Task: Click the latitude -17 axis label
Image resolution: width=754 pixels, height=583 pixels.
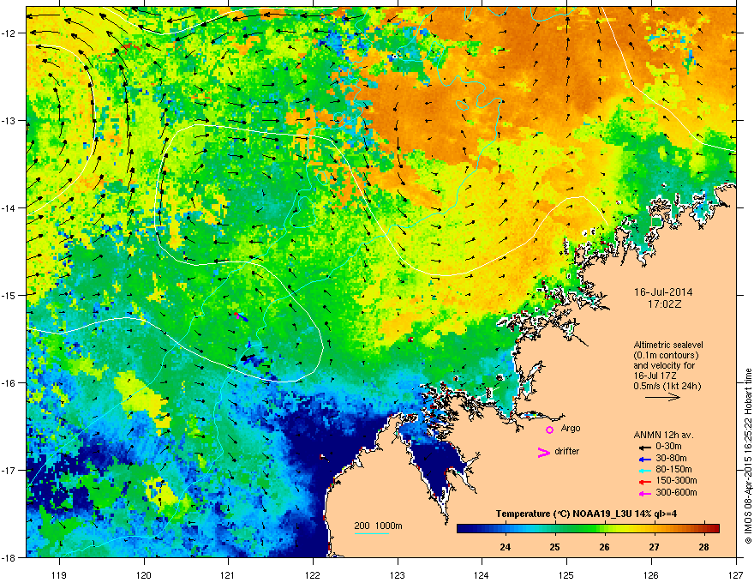Action: click(x=9, y=470)
